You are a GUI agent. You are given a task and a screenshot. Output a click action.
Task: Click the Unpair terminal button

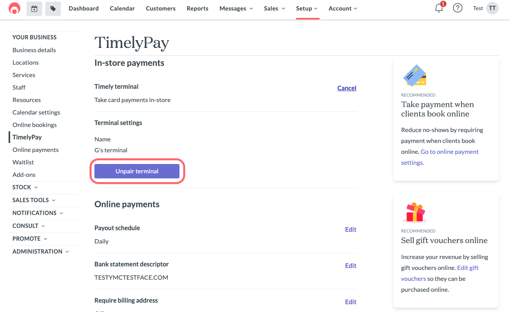pyautogui.click(x=137, y=171)
